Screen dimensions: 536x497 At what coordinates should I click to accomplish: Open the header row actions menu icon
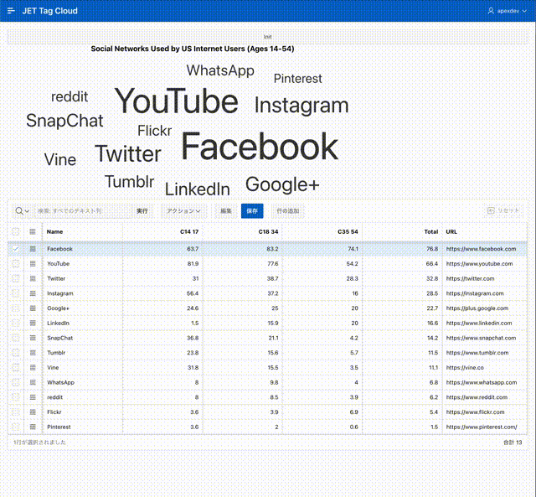(x=33, y=231)
